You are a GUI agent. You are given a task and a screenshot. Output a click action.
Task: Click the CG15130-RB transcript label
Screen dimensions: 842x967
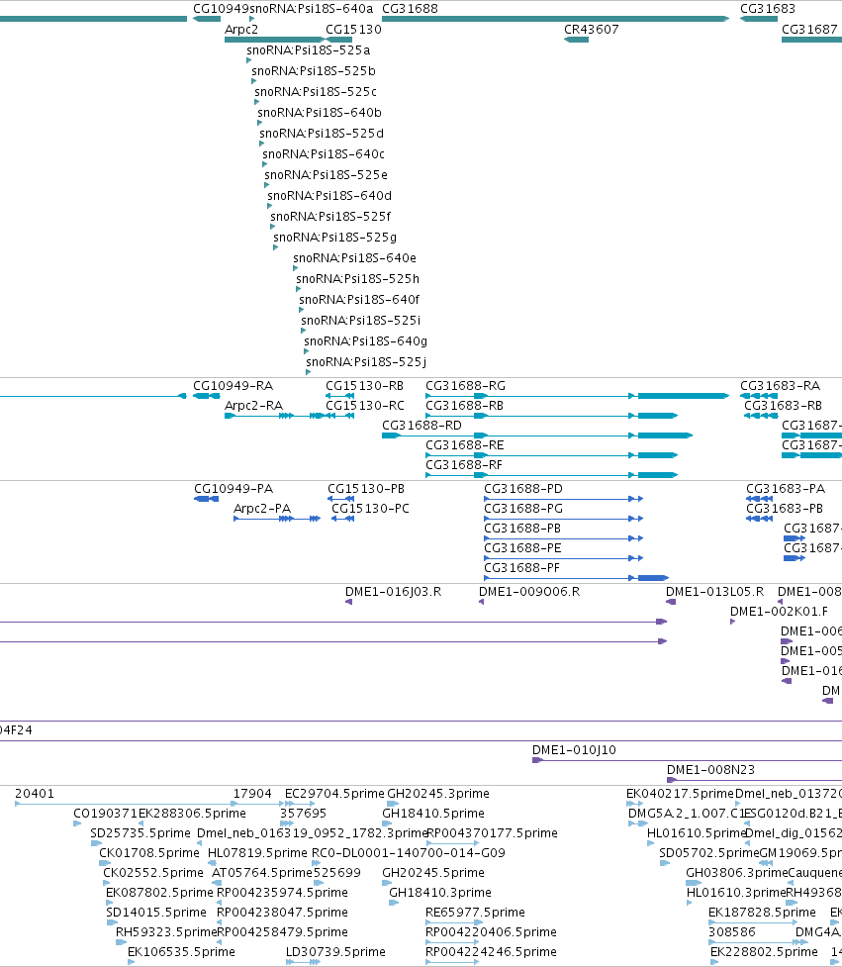point(364,386)
